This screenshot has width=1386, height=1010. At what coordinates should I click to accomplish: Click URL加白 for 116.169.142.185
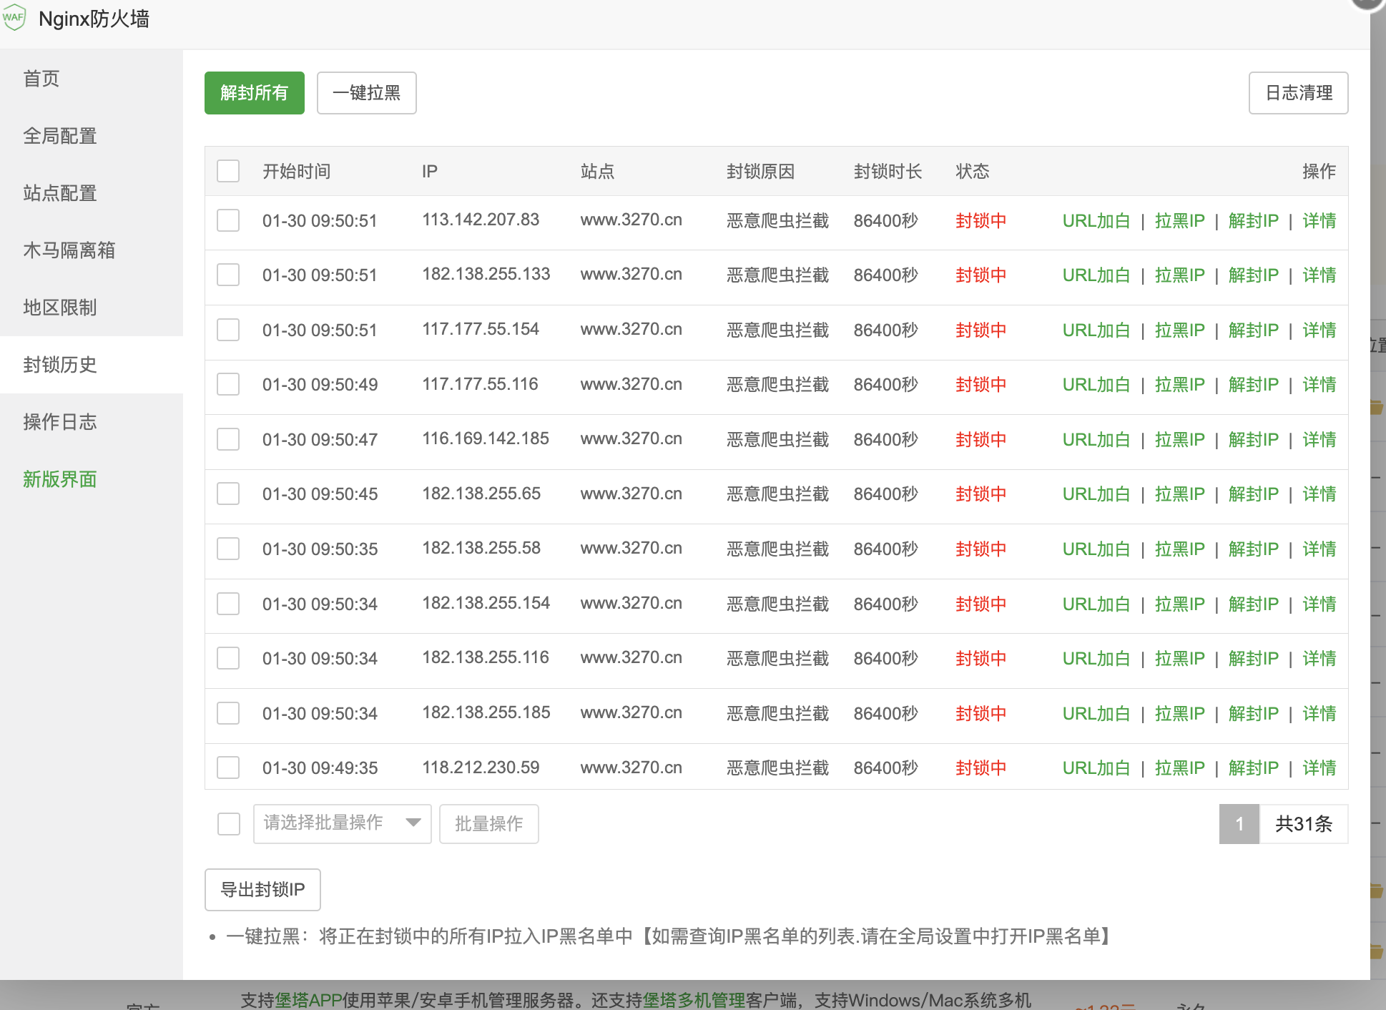pyautogui.click(x=1096, y=439)
